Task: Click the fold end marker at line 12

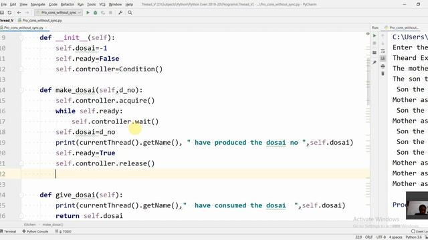Action: [x=21, y=69]
